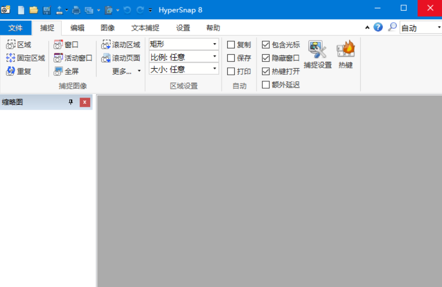The height and width of the screenshot is (287, 442).
Task: Click the Upload icon in the title bar
Action: click(59, 10)
